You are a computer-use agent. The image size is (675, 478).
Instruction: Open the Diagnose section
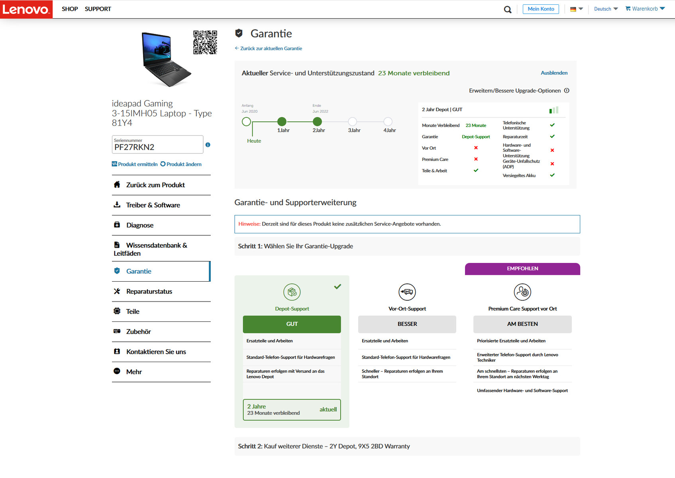point(161,225)
